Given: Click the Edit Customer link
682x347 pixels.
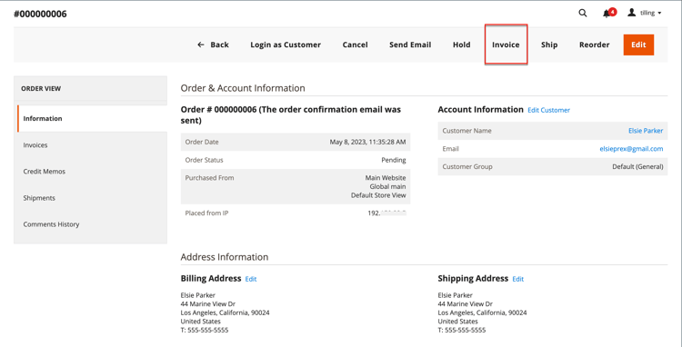Looking at the screenshot, I should pyautogui.click(x=548, y=110).
